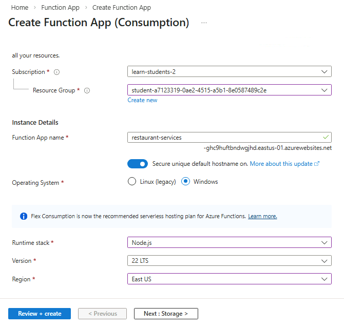Navigate to Function App breadcrumb

tap(60, 8)
